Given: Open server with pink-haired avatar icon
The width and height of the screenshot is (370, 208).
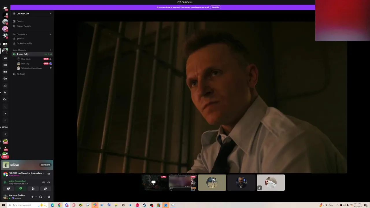Looking at the screenshot, I should point(5,29).
